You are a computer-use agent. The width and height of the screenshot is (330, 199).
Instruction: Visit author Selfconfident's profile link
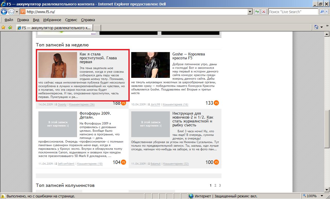[66, 164]
